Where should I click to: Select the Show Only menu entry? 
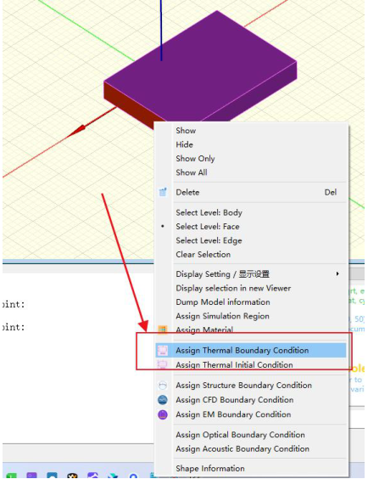(x=251, y=159)
